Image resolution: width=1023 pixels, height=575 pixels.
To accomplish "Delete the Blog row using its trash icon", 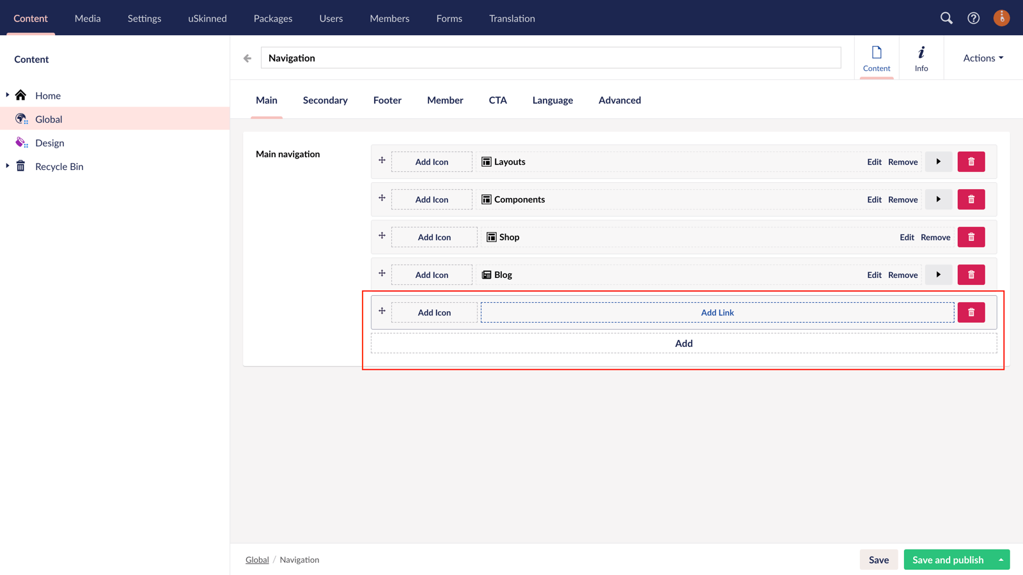I will 971,274.
